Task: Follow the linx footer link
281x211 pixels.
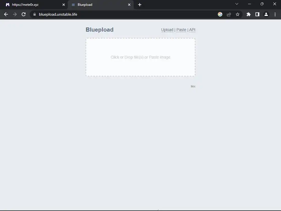Action: (193, 86)
